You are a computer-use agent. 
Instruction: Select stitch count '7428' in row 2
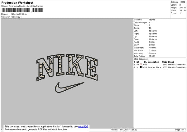click(x=144, y=68)
